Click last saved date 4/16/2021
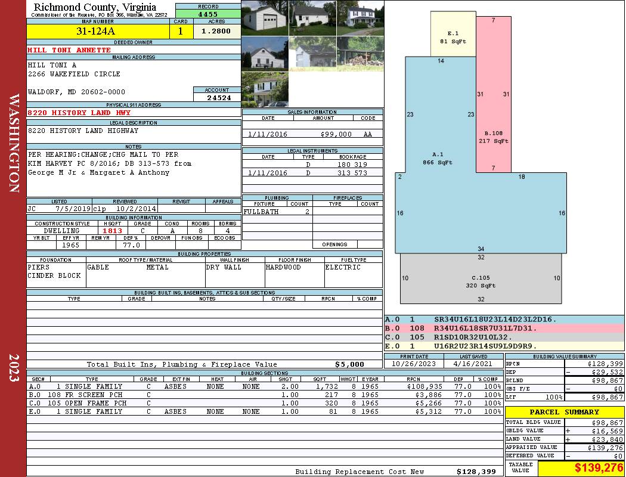This screenshot has width=626, height=477. tap(473, 364)
